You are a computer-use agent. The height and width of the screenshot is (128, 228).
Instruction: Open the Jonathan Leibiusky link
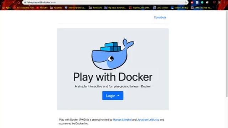[148, 120]
